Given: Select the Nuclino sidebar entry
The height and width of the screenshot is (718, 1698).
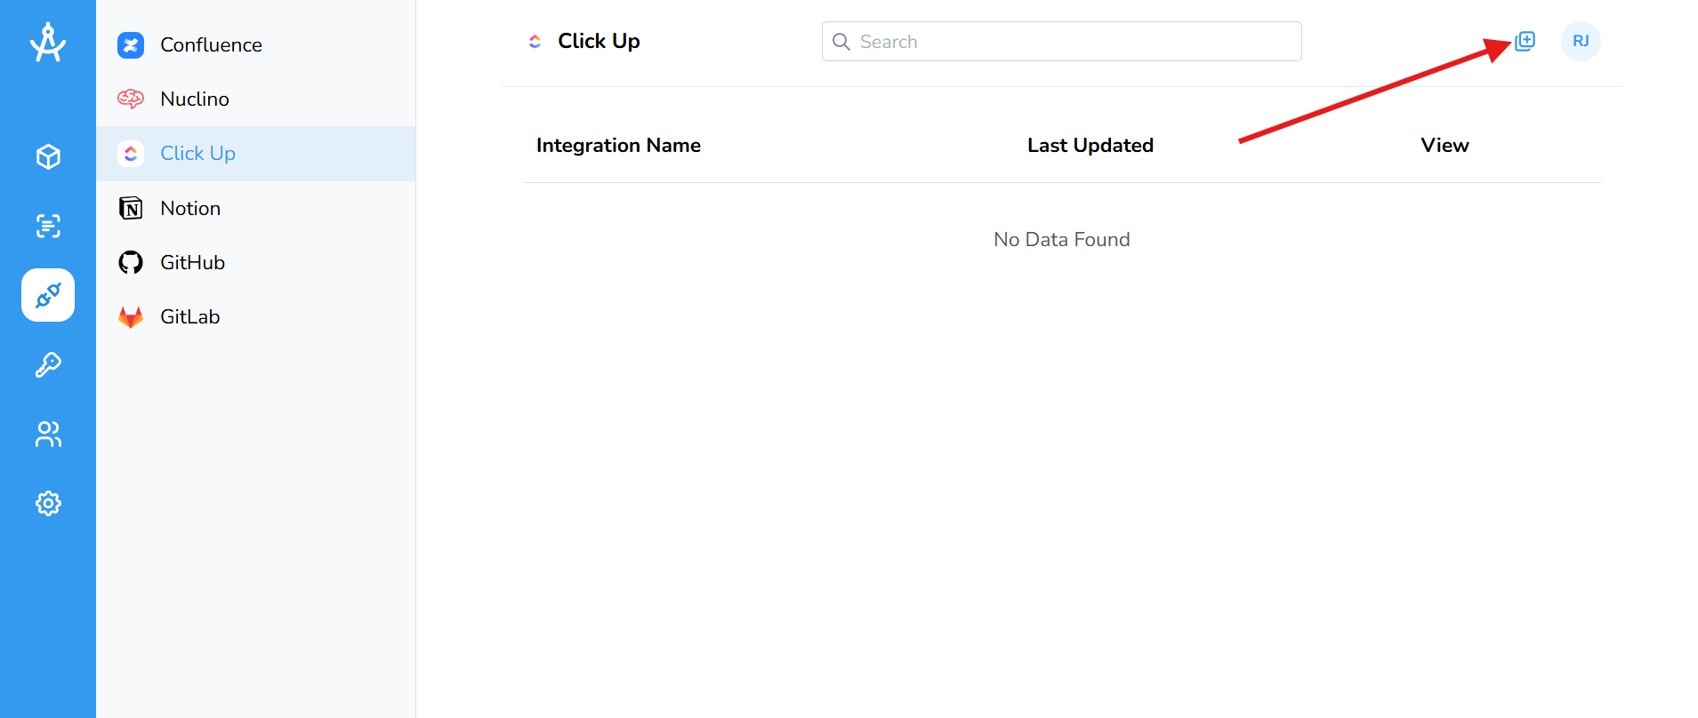Looking at the screenshot, I should pyautogui.click(x=195, y=99).
